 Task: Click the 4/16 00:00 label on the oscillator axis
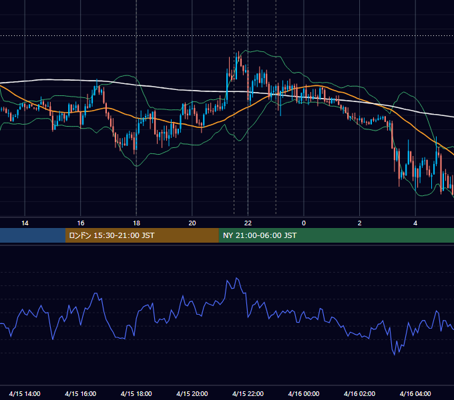pos(304,393)
